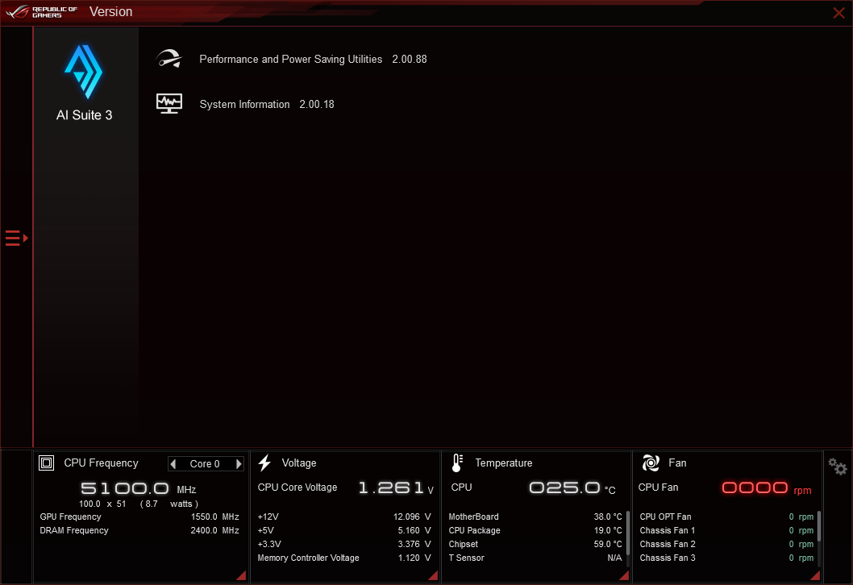Click the Performance and Power Saving Utilities speedometer icon
This screenshot has height=585, width=853.
[x=169, y=59]
